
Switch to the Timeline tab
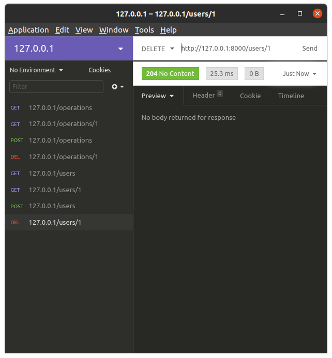pos(291,96)
